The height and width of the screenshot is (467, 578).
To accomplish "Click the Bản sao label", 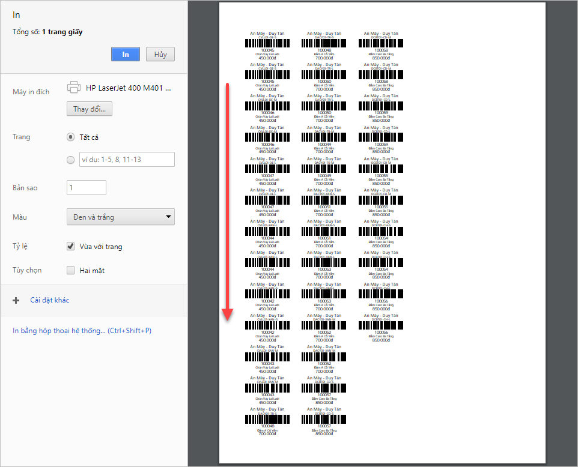I will click(x=25, y=188).
